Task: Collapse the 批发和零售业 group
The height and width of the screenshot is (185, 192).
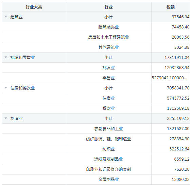Action: coord(6,57)
